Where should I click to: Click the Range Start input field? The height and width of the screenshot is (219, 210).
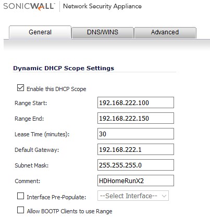[x=135, y=102]
